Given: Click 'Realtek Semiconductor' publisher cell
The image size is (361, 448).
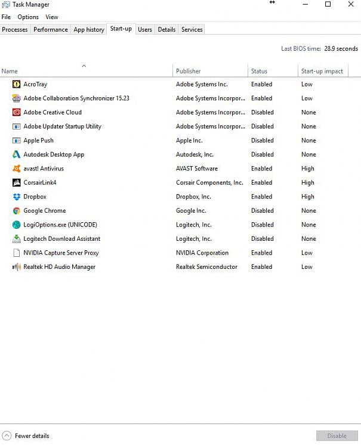Looking at the screenshot, I should tap(206, 267).
